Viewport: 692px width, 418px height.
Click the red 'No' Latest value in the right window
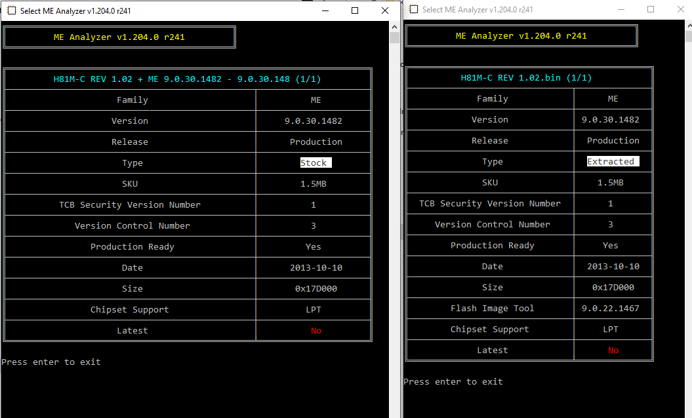click(613, 351)
